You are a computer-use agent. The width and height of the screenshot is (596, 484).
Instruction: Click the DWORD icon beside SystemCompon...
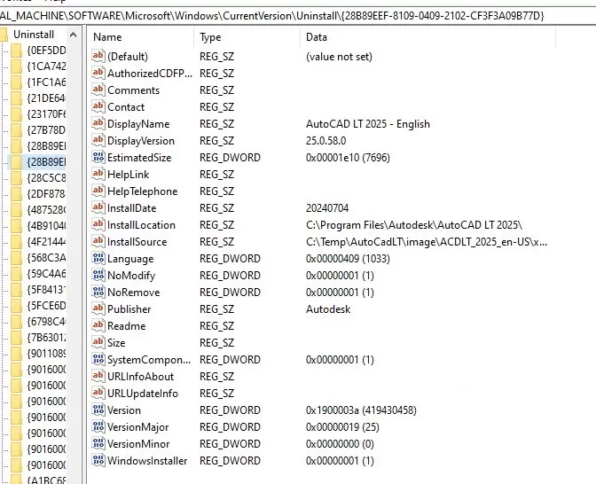(x=98, y=359)
